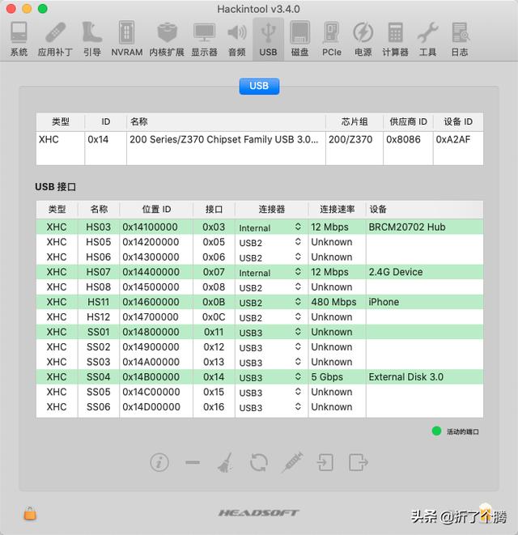Click the minus remove-port icon
This screenshot has width=518, height=535.
tap(193, 463)
